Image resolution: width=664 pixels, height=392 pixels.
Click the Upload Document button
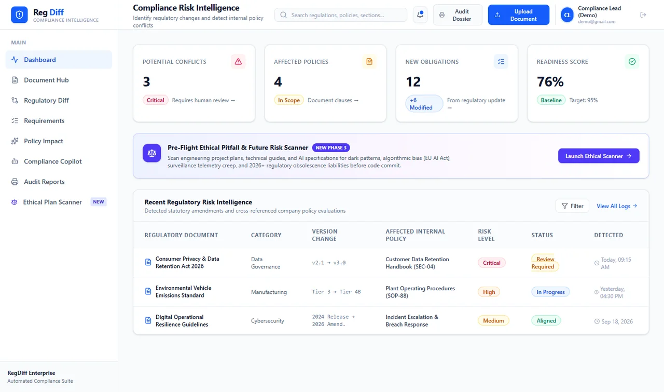click(x=519, y=15)
